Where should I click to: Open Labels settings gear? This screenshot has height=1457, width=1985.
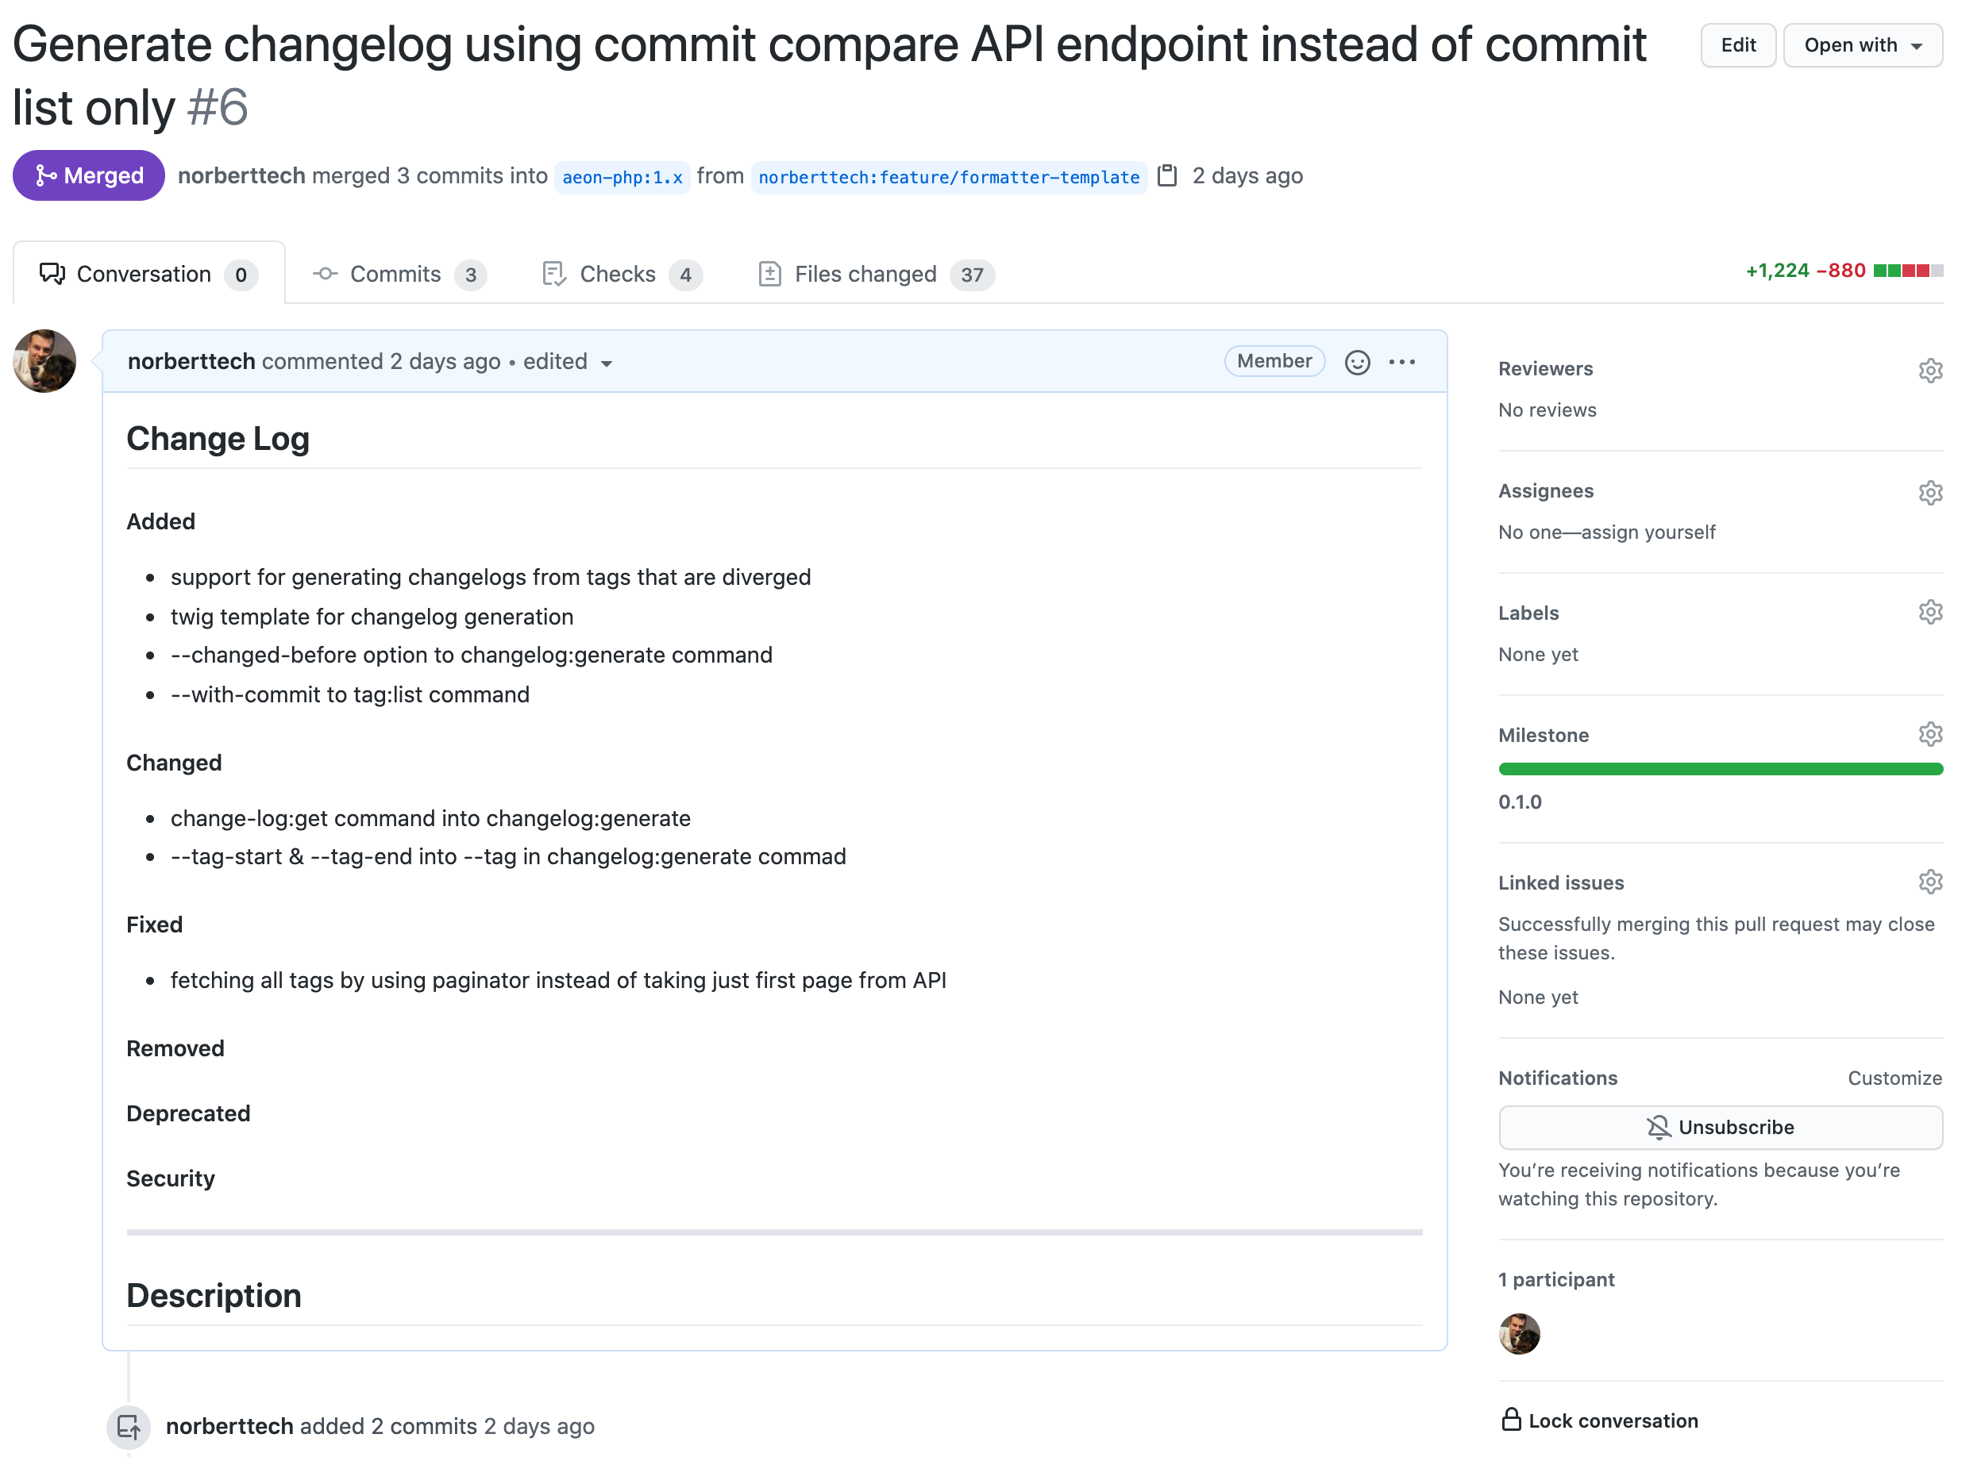1929,612
